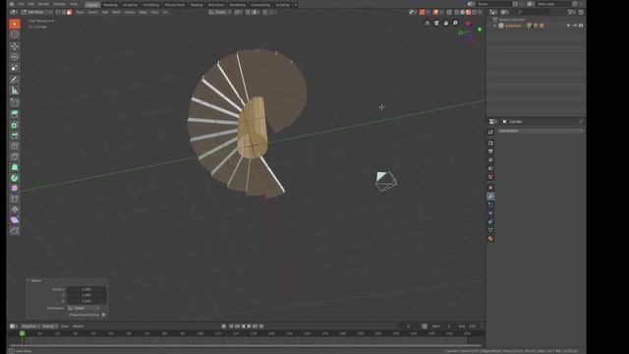Enable vertex select mode
Viewport: 629px width, 354px height.
pos(58,12)
